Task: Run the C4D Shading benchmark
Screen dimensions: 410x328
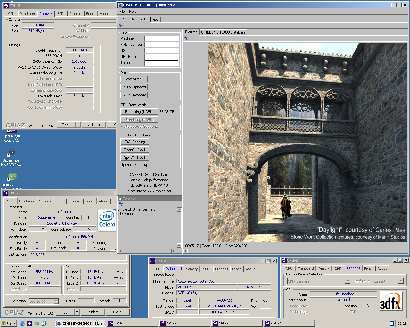Action: coord(135,142)
